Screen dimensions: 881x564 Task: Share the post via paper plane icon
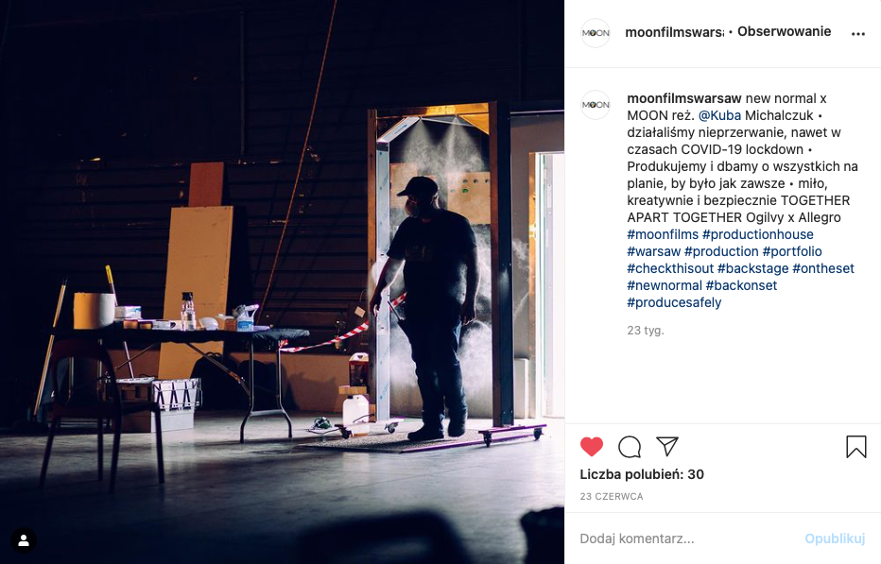pos(667,447)
